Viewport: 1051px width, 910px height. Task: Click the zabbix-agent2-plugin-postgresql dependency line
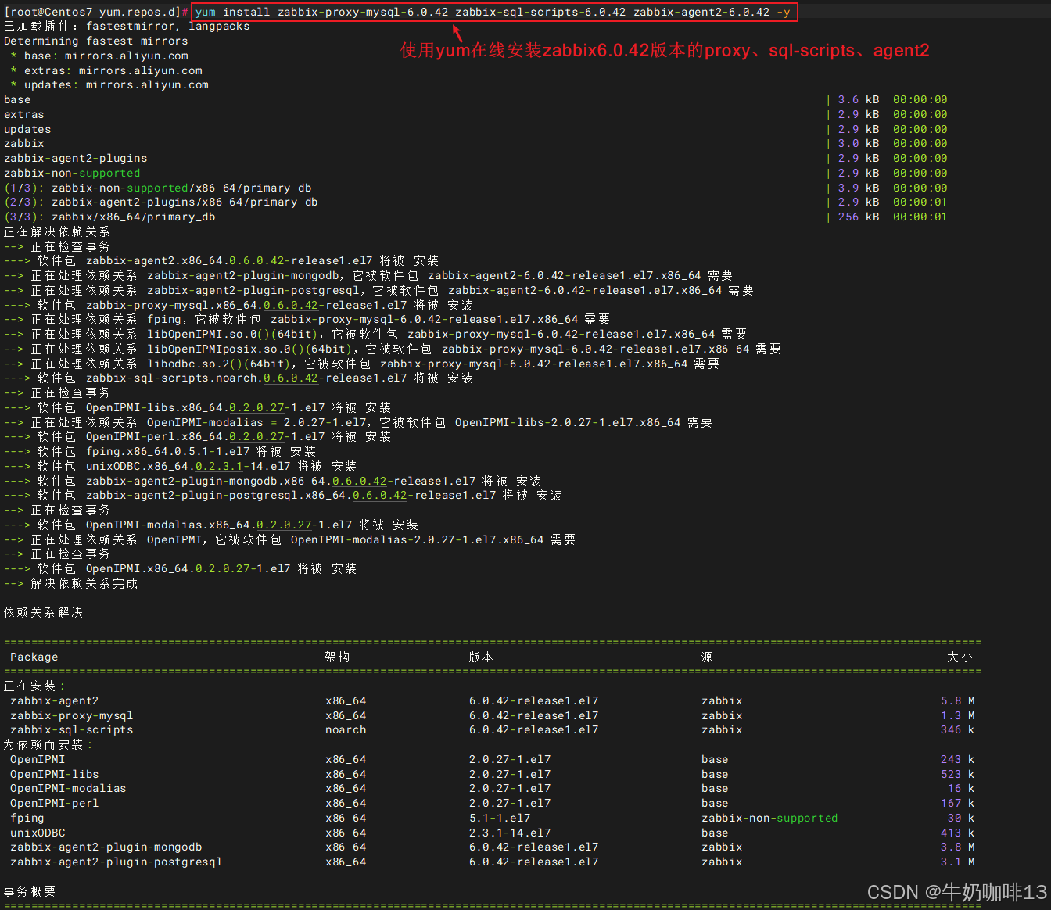click(378, 291)
